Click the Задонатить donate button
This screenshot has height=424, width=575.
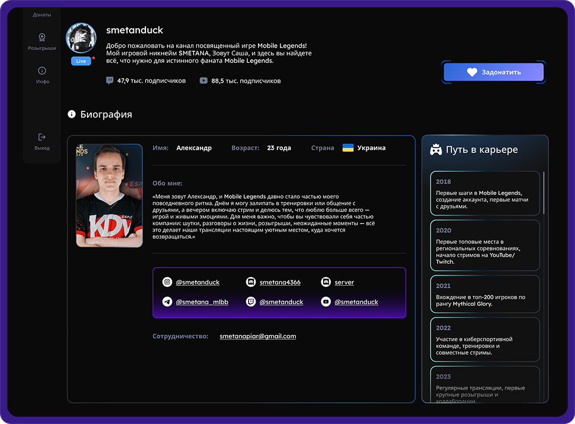tap(493, 72)
